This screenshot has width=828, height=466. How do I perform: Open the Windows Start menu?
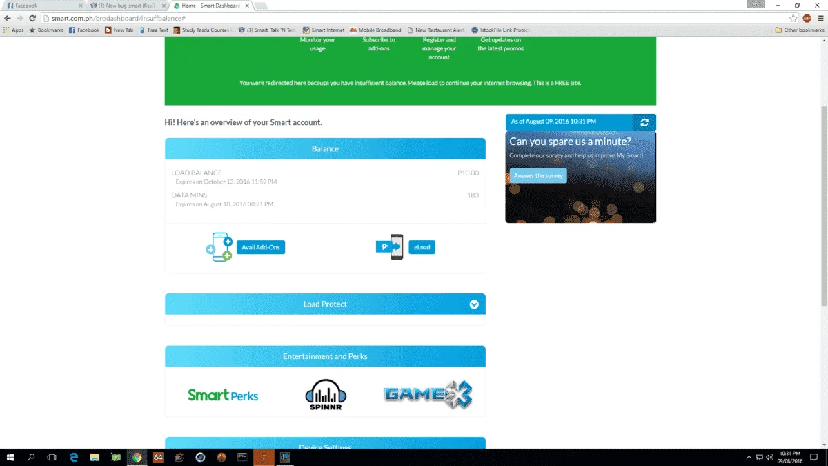10,457
